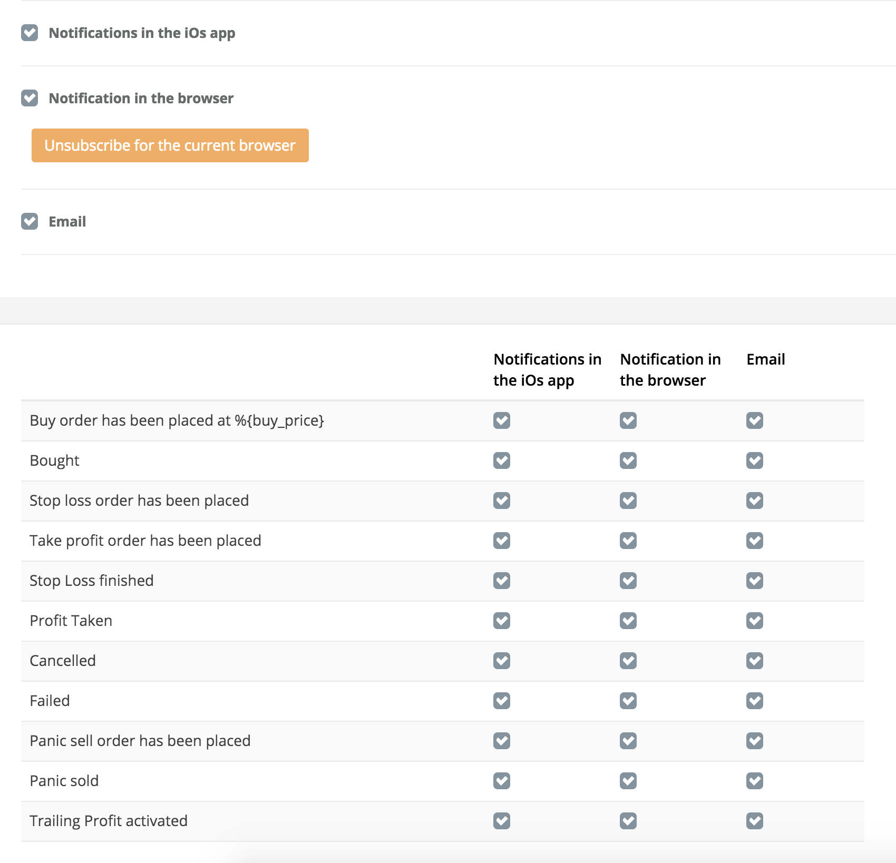896x863 pixels.
Task: Uncheck the main iOS app notifications checkbox
Action: pyautogui.click(x=30, y=33)
